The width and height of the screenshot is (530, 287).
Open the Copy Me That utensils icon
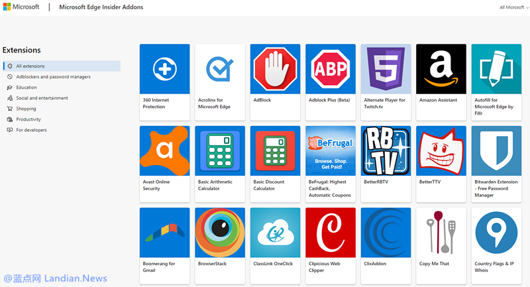(441, 233)
